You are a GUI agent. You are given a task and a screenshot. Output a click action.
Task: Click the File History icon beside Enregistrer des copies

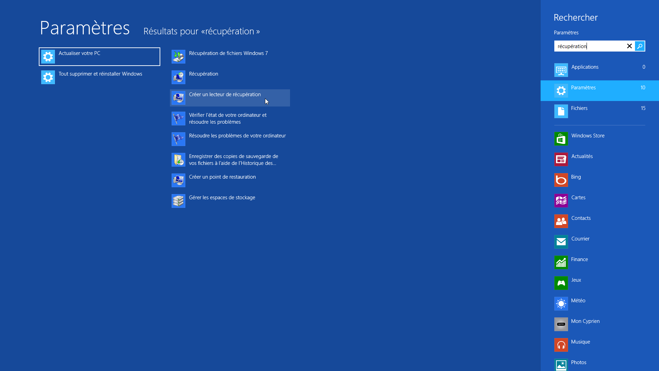[178, 160]
